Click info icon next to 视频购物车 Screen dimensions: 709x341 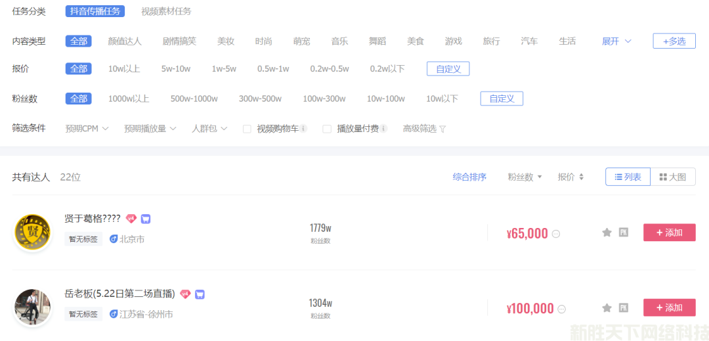tap(304, 129)
